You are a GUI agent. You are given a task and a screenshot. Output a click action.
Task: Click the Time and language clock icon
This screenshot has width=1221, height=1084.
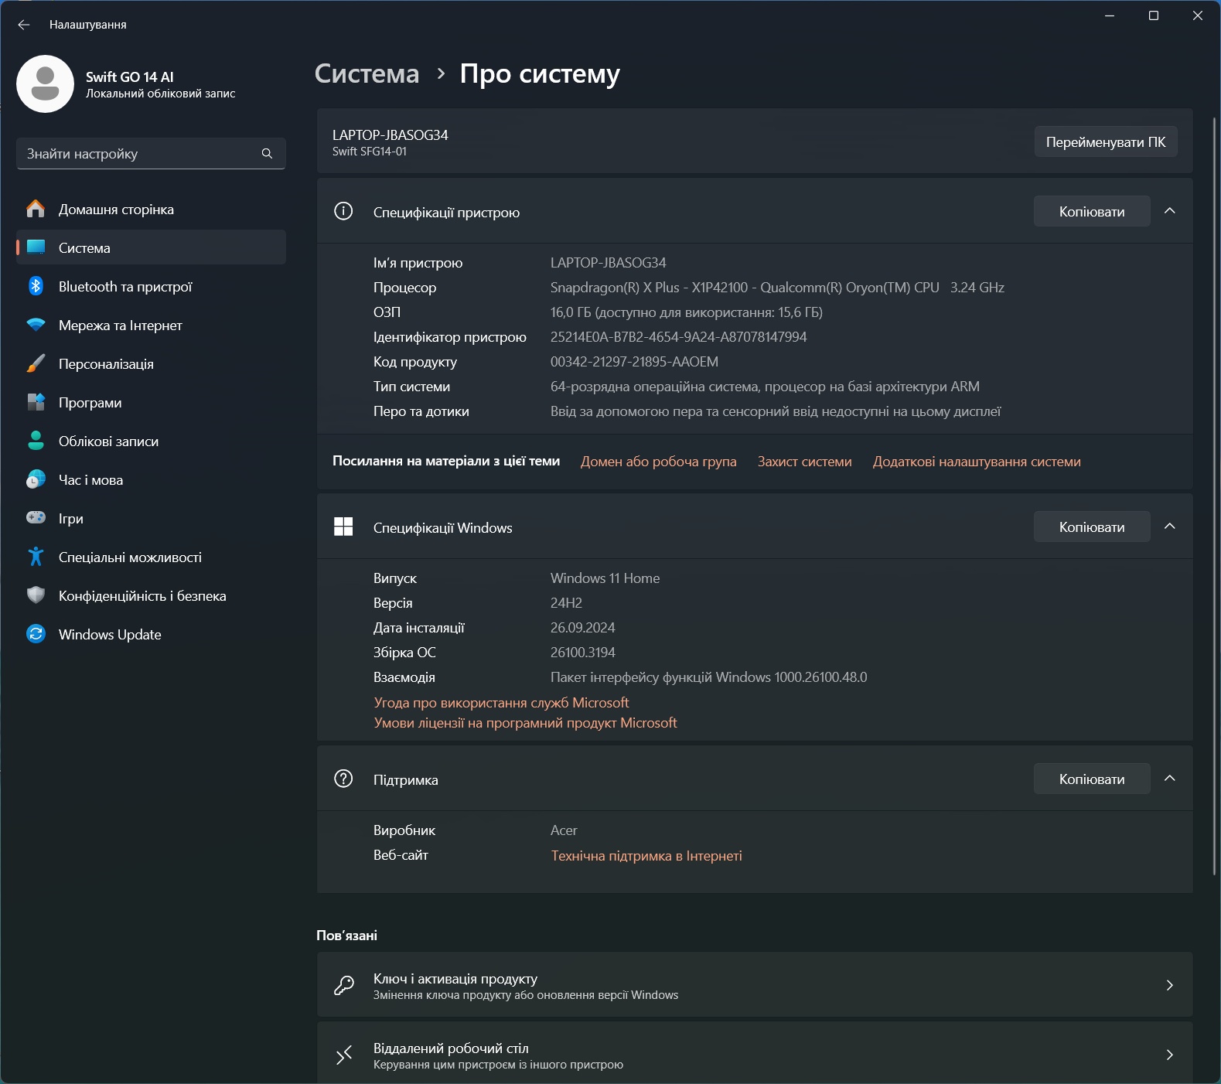pyautogui.click(x=36, y=479)
